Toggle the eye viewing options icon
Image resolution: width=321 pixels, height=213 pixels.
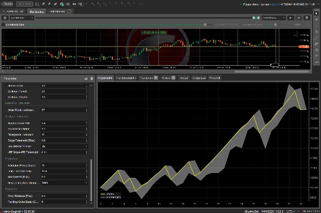74,4
